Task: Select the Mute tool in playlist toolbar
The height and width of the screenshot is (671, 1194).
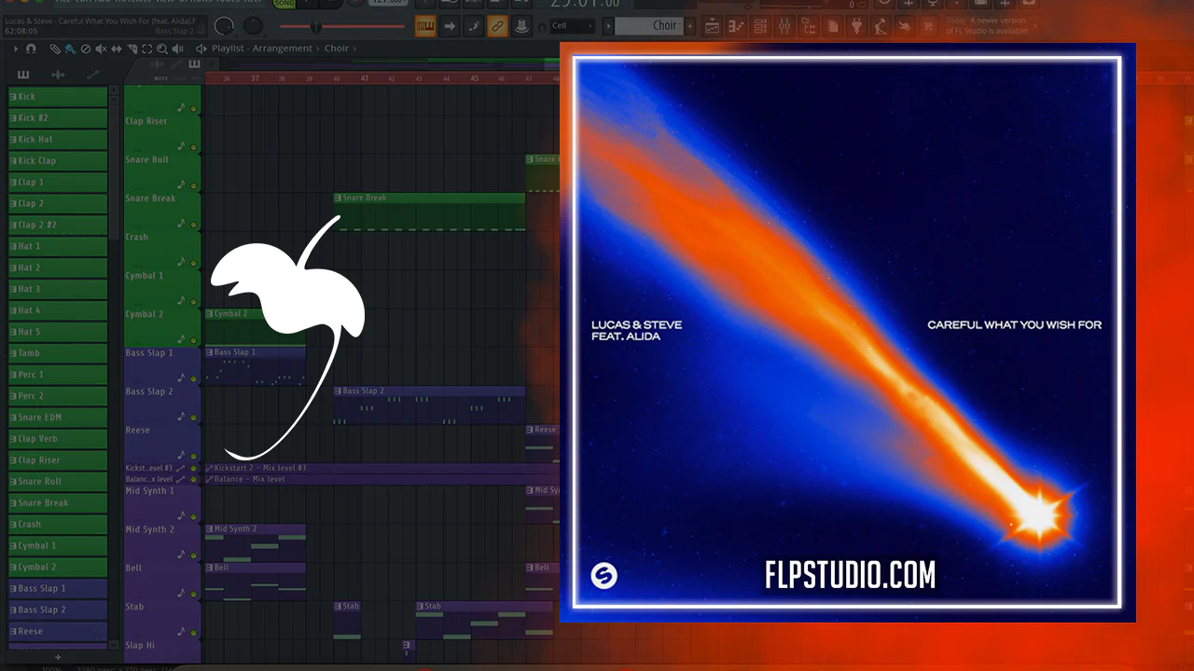Action: (x=101, y=48)
